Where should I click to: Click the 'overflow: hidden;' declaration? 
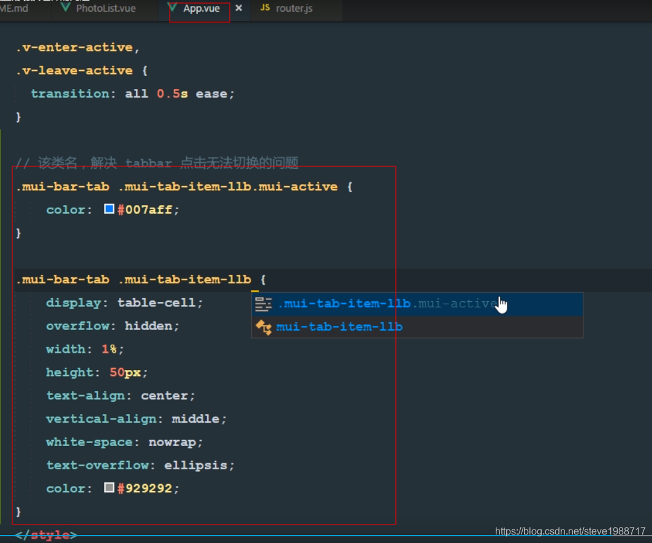click(112, 326)
